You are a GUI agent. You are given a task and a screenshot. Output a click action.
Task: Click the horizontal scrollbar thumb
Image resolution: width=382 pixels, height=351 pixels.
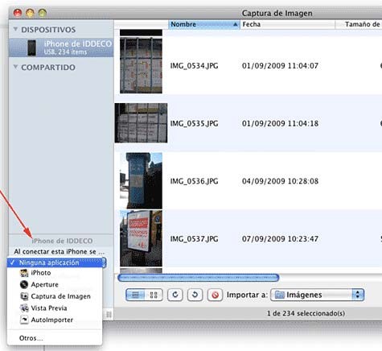pyautogui.click(x=199, y=278)
